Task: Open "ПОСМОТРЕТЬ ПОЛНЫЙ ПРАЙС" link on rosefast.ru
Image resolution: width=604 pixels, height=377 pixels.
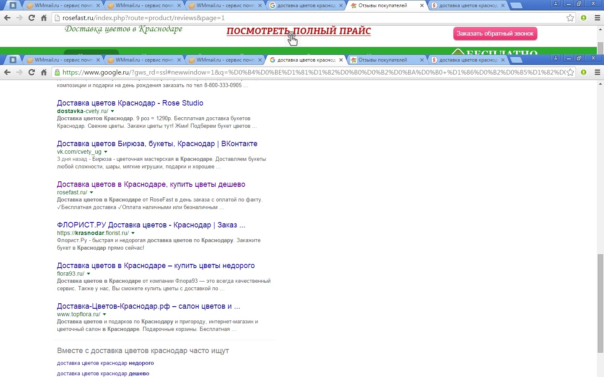Action: coord(299,31)
